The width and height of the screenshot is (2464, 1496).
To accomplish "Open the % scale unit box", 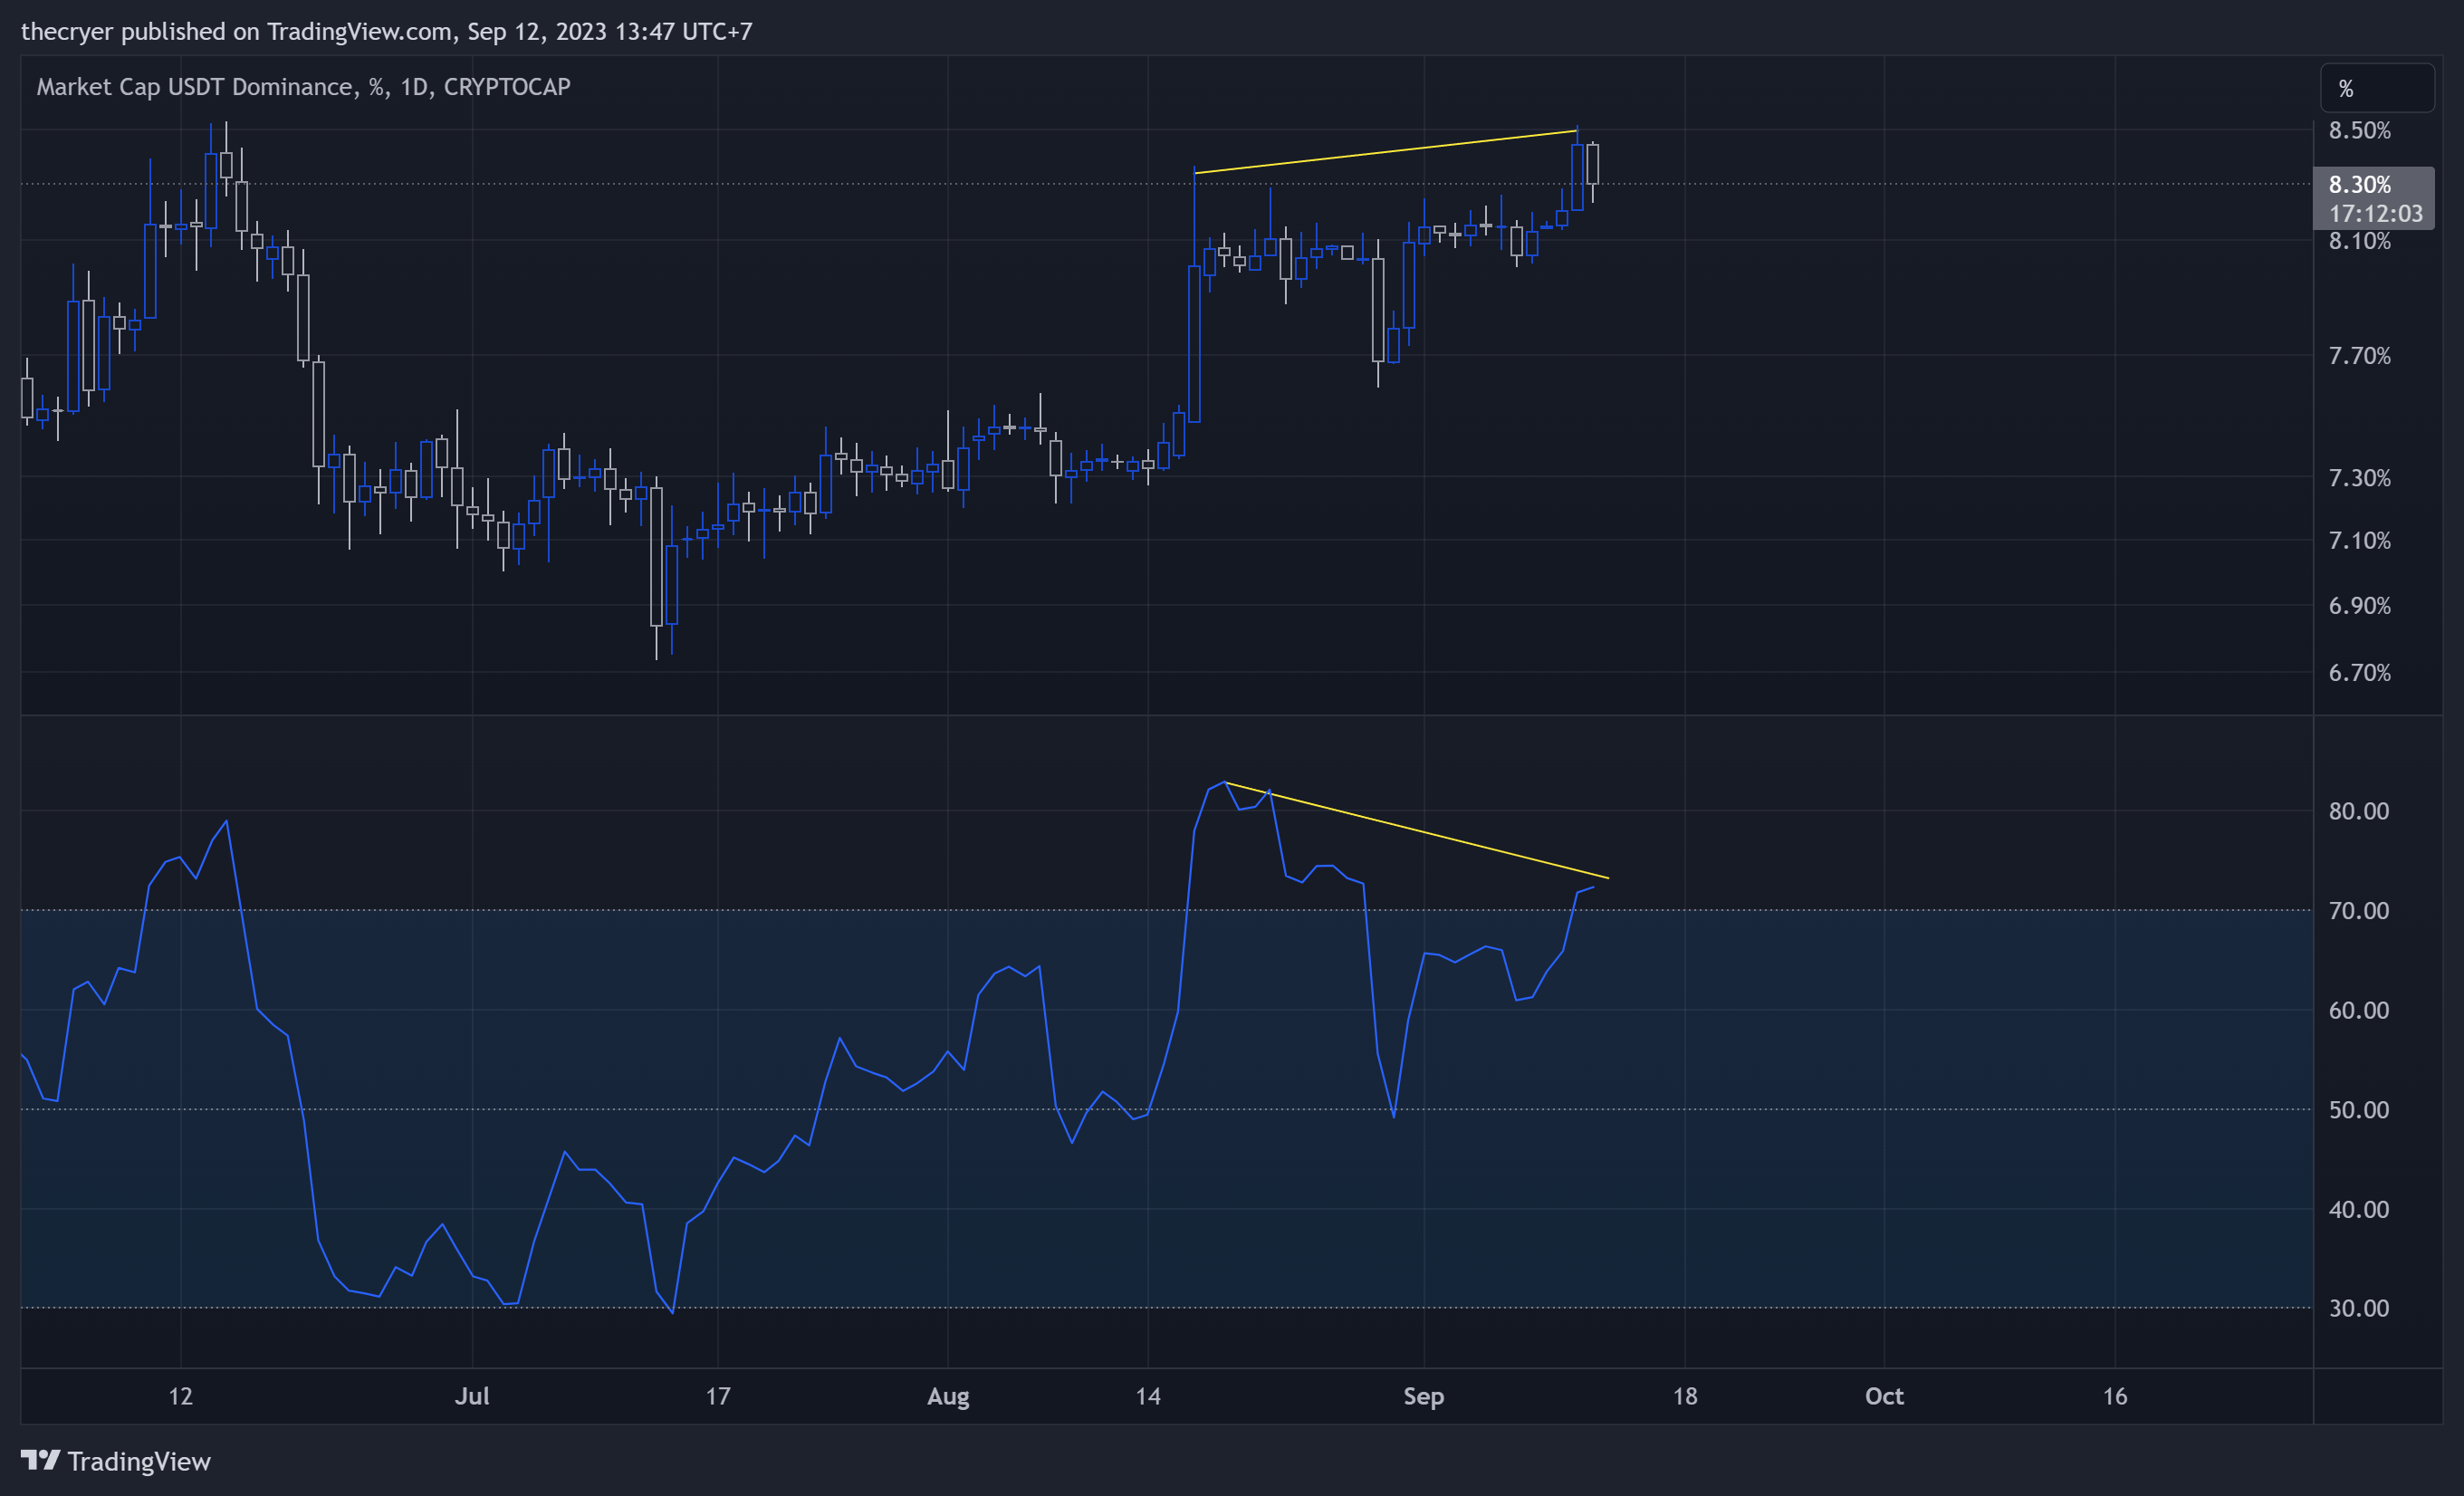I will point(2376,88).
